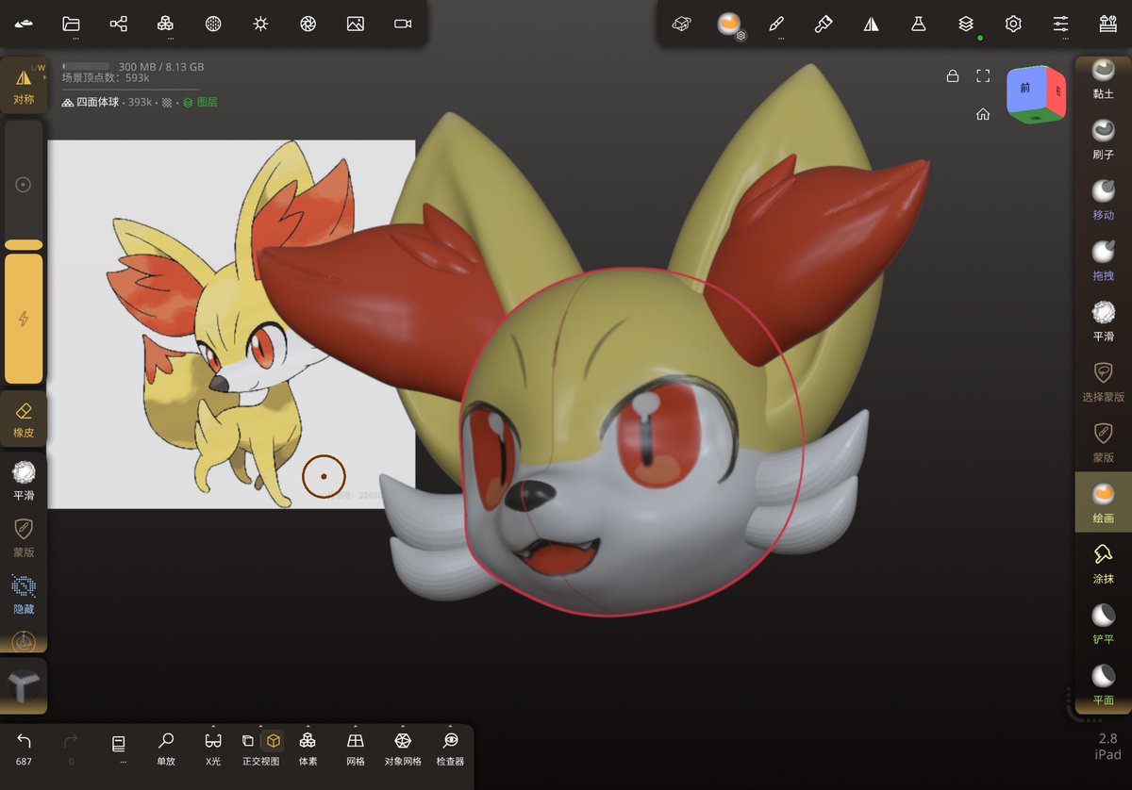Open the material sphere menu
Screen dimensions: 1132x790
click(213, 24)
